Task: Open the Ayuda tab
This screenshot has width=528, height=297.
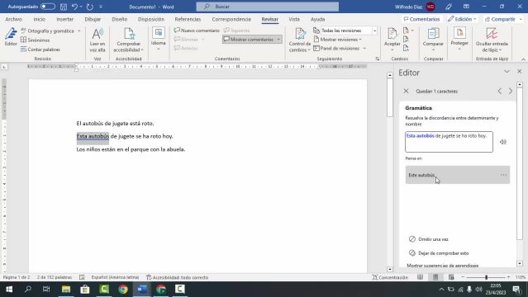Action: point(317,19)
